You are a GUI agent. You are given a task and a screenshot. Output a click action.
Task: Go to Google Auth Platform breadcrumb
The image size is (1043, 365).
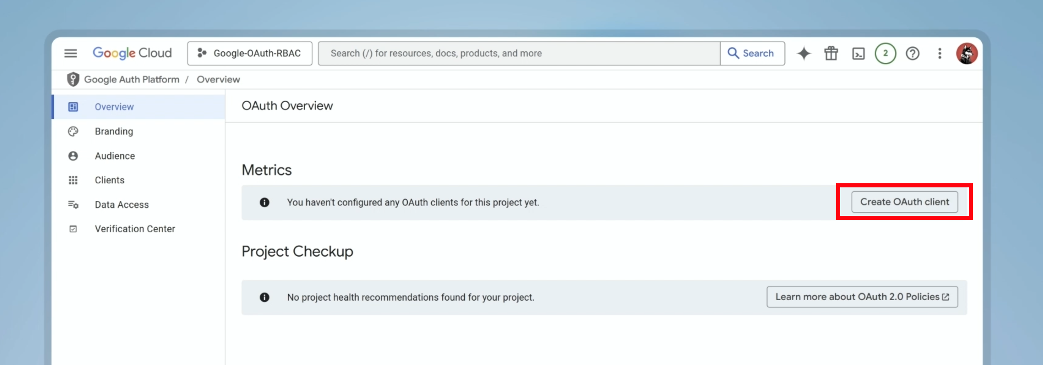pos(131,79)
